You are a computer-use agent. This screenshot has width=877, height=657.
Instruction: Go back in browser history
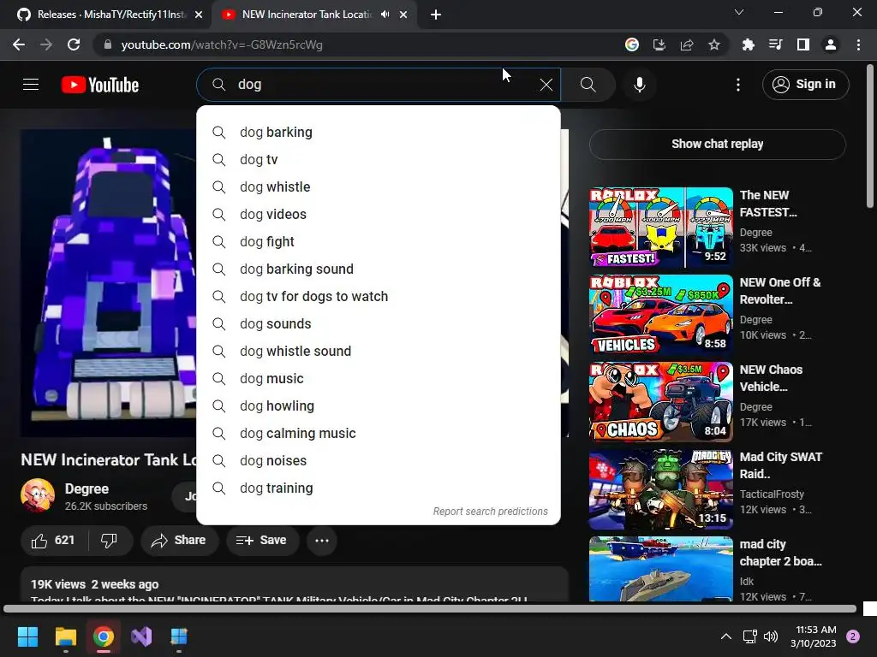(x=19, y=44)
